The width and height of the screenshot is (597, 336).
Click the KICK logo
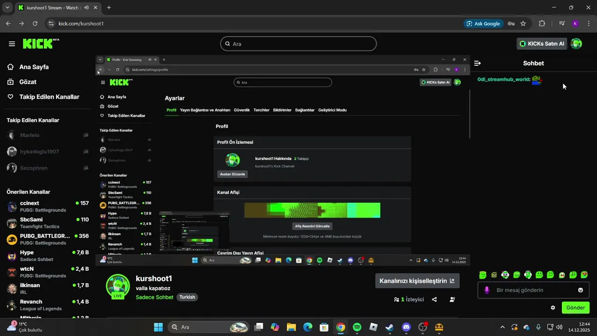[41, 43]
